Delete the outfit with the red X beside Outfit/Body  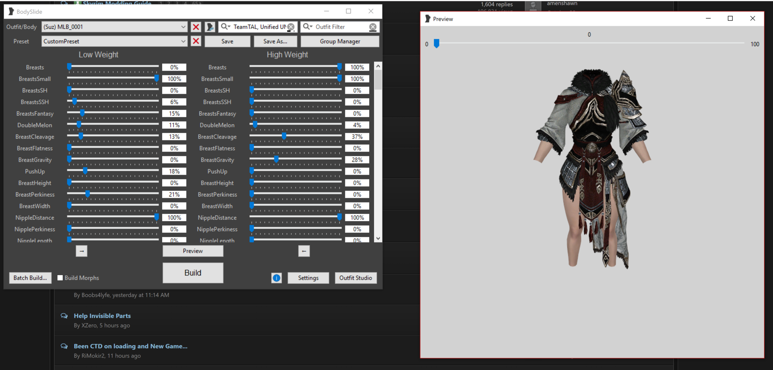(x=196, y=27)
